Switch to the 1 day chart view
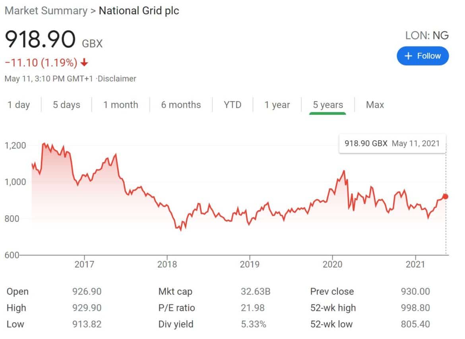 (19, 105)
